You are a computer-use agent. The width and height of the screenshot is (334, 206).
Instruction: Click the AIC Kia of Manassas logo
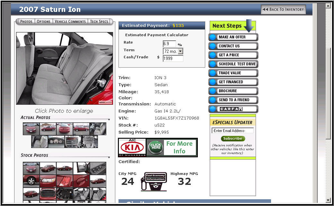coord(132,148)
